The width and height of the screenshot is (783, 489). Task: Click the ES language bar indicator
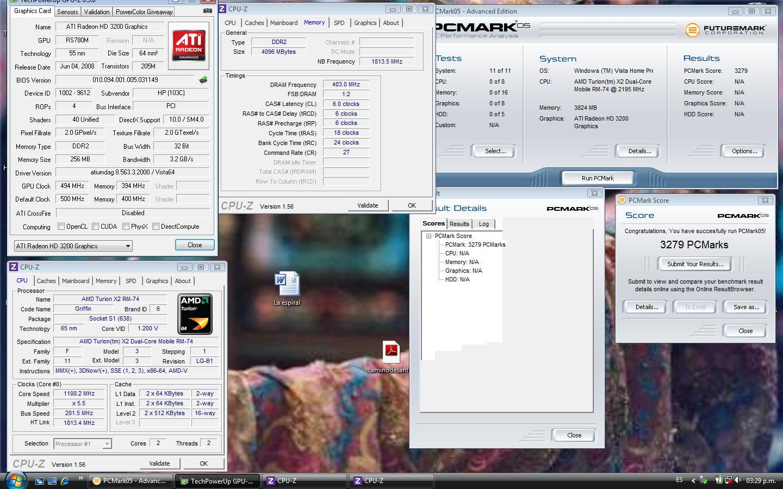(679, 480)
